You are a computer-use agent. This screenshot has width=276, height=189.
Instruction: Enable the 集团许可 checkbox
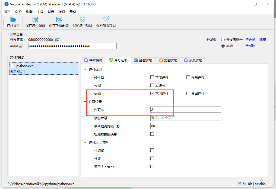188,94
